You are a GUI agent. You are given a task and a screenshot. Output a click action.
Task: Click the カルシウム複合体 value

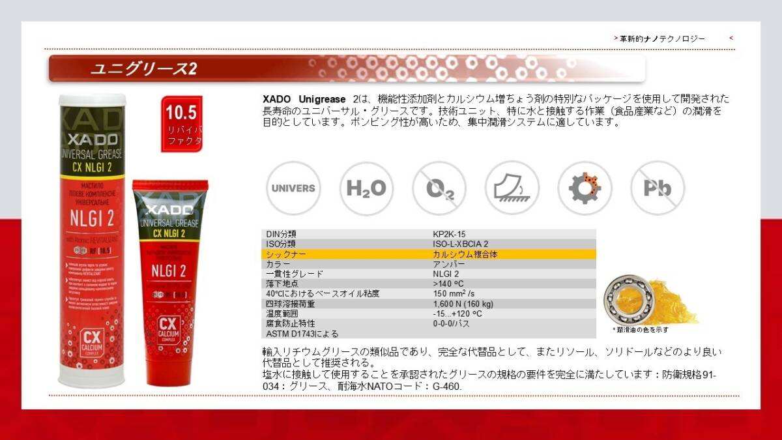click(465, 254)
